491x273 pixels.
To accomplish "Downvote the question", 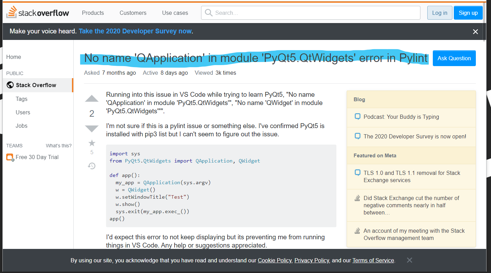I will click(x=92, y=129).
